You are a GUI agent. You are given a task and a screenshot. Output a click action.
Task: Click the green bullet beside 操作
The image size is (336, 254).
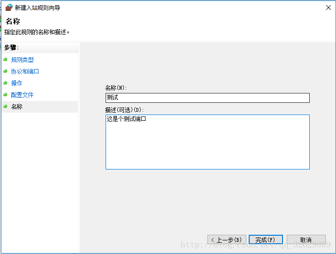click(6, 83)
